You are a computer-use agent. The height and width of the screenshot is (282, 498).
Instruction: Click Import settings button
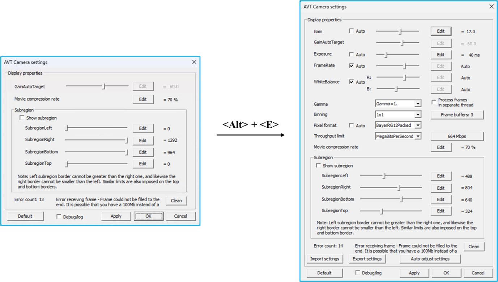click(x=324, y=259)
